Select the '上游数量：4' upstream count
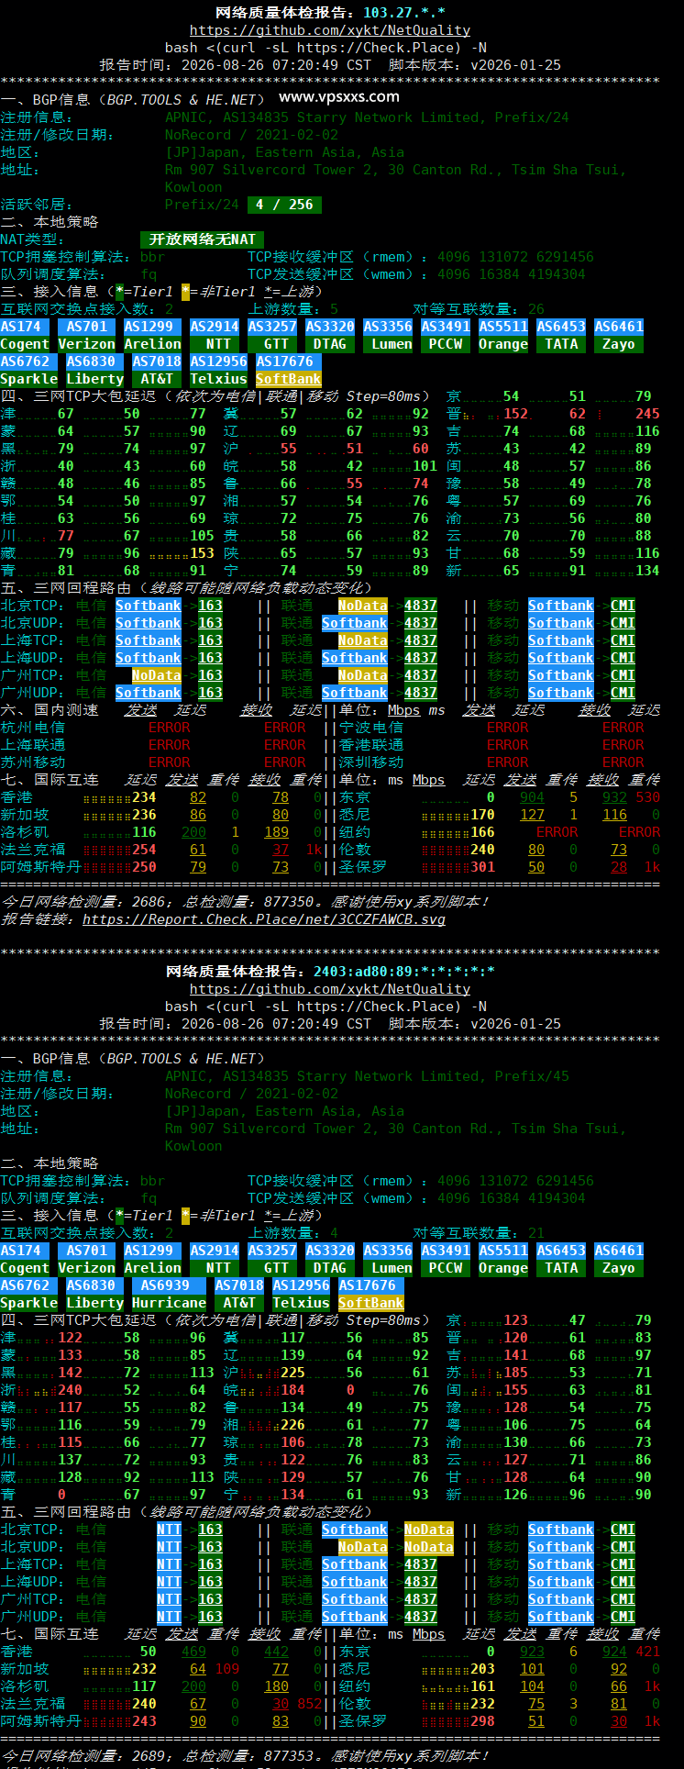 click(x=292, y=1233)
